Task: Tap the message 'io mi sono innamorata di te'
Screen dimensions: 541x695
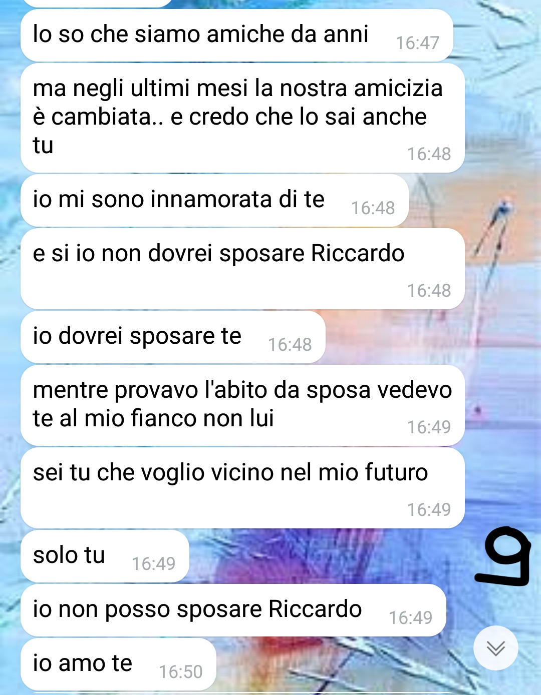Action: tap(214, 201)
